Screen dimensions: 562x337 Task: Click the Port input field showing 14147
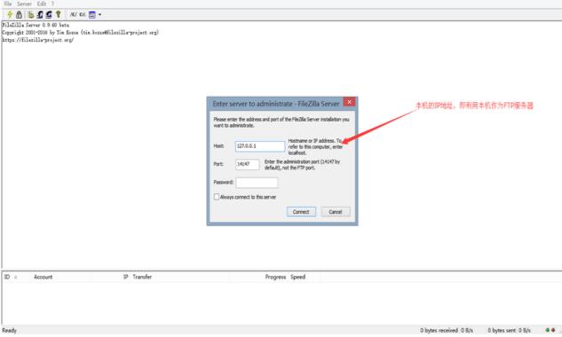248,164
